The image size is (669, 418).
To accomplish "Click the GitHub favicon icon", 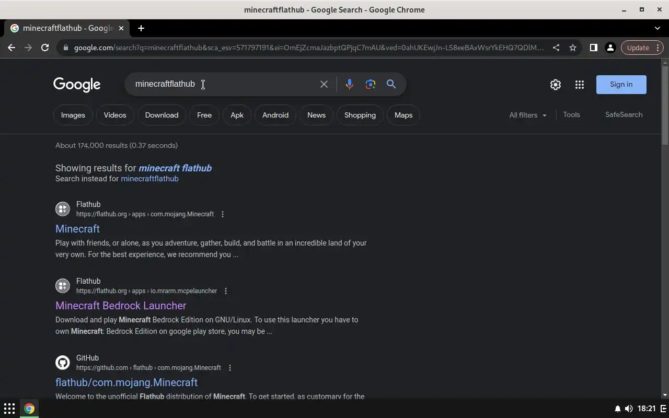I will [63, 363].
